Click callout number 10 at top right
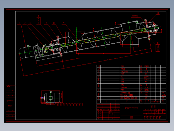Image resolution: width=174 pixels, height=131 pixels. tap(158, 13)
